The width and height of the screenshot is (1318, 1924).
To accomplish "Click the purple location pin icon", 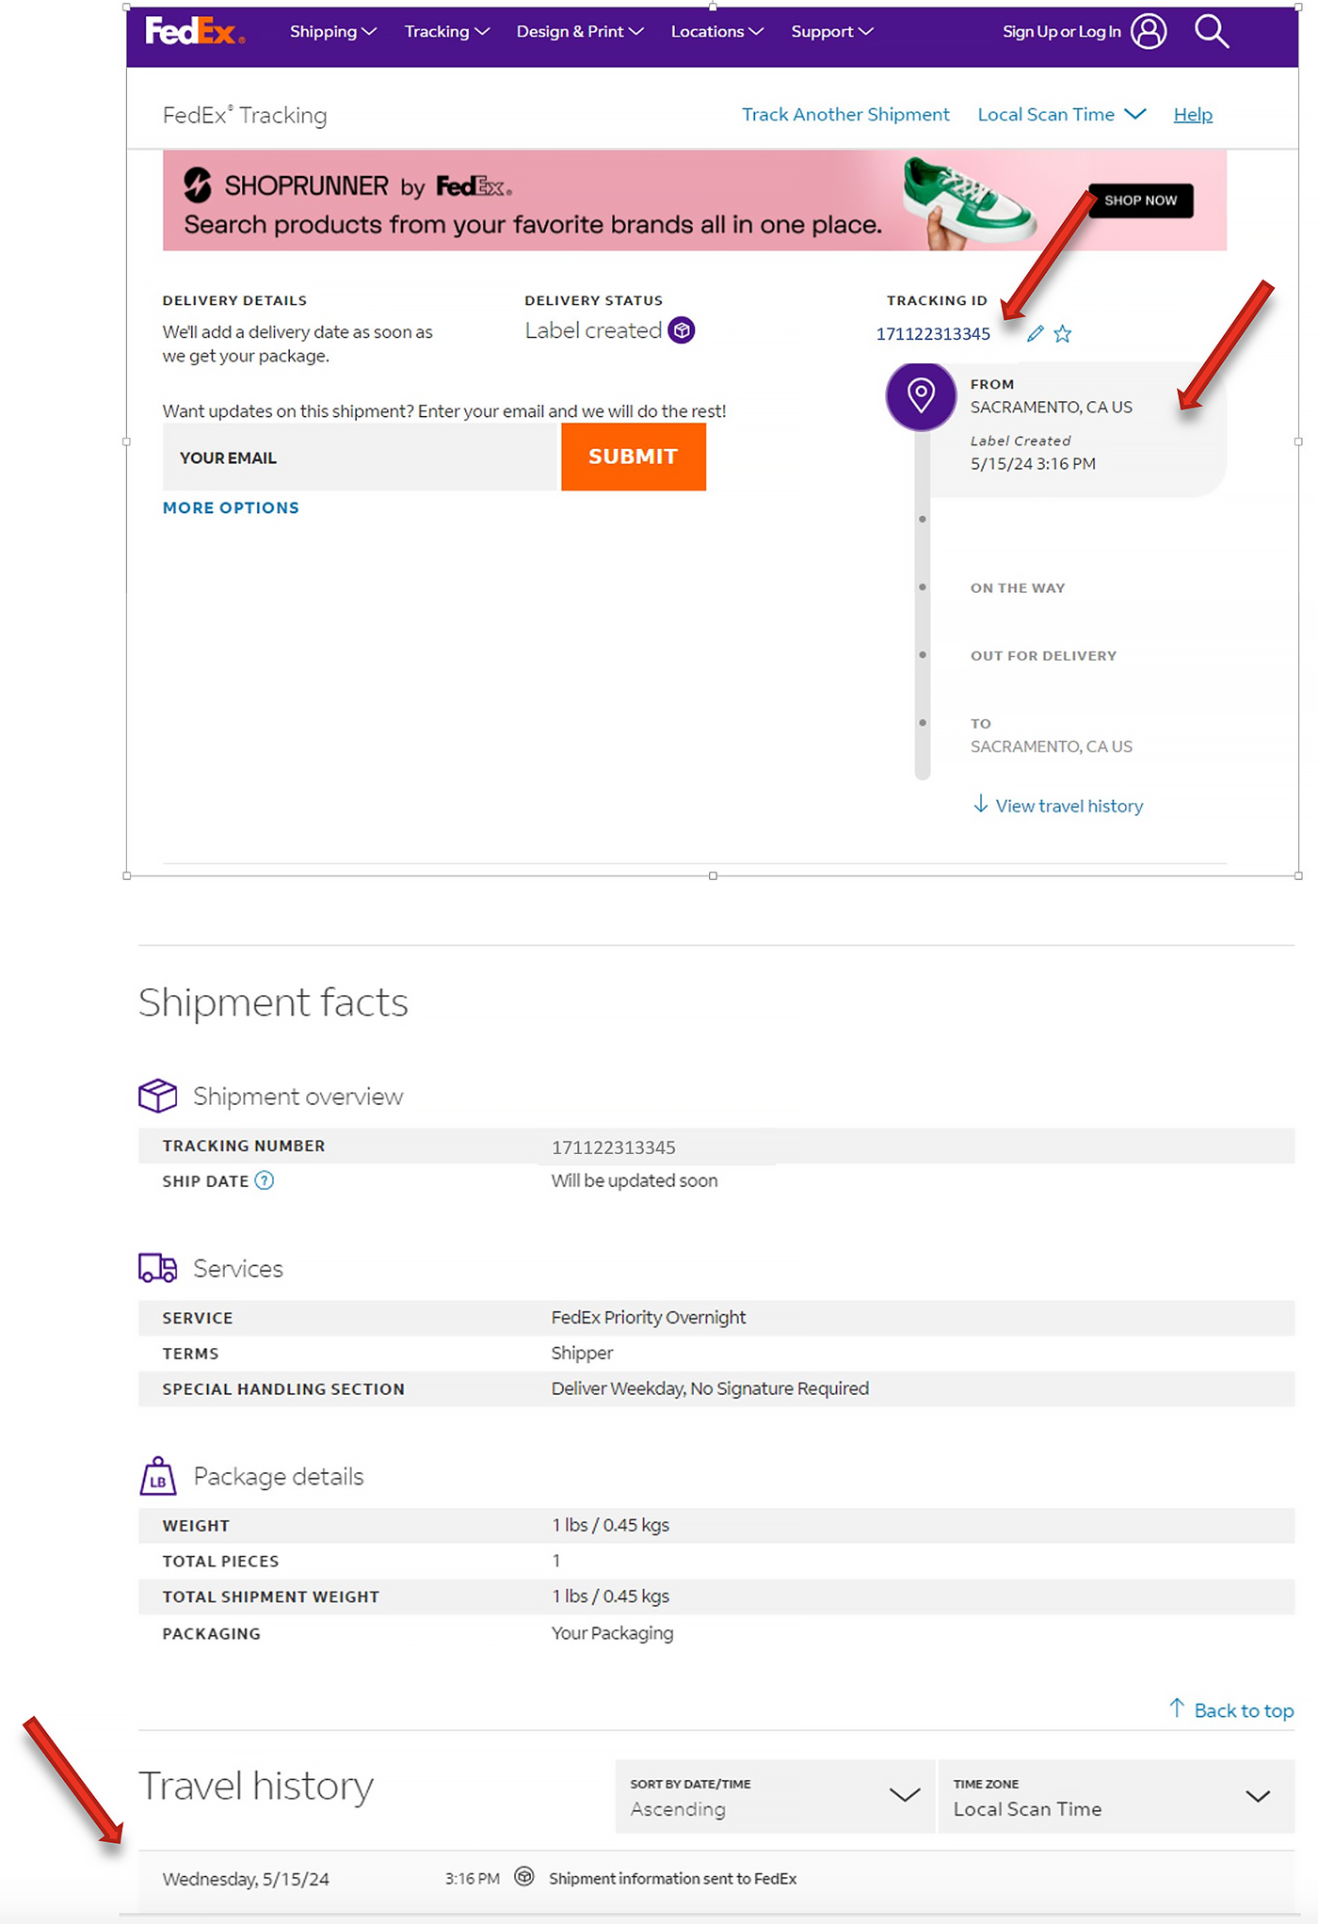I will (921, 395).
